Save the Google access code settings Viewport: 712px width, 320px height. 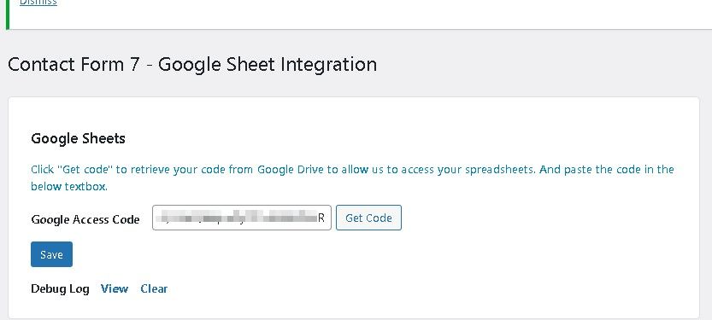click(51, 254)
